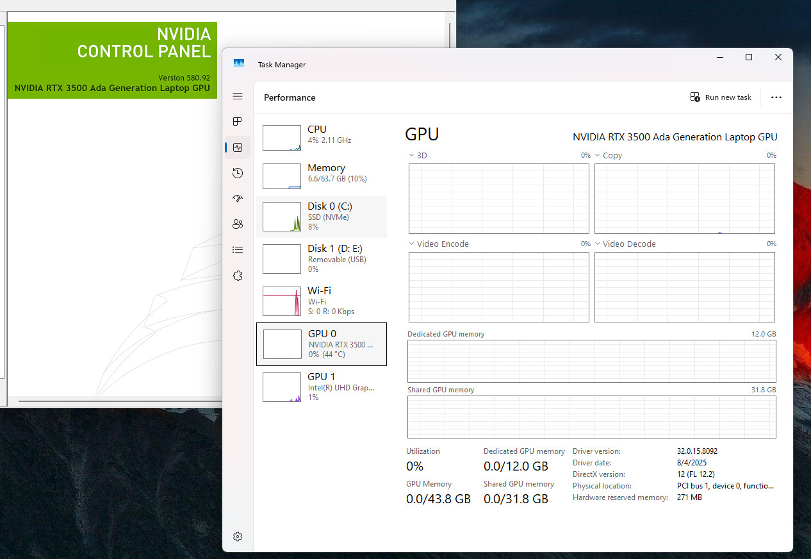Minimize the Task Manager window
Image resolution: width=811 pixels, height=559 pixels.
[719, 57]
